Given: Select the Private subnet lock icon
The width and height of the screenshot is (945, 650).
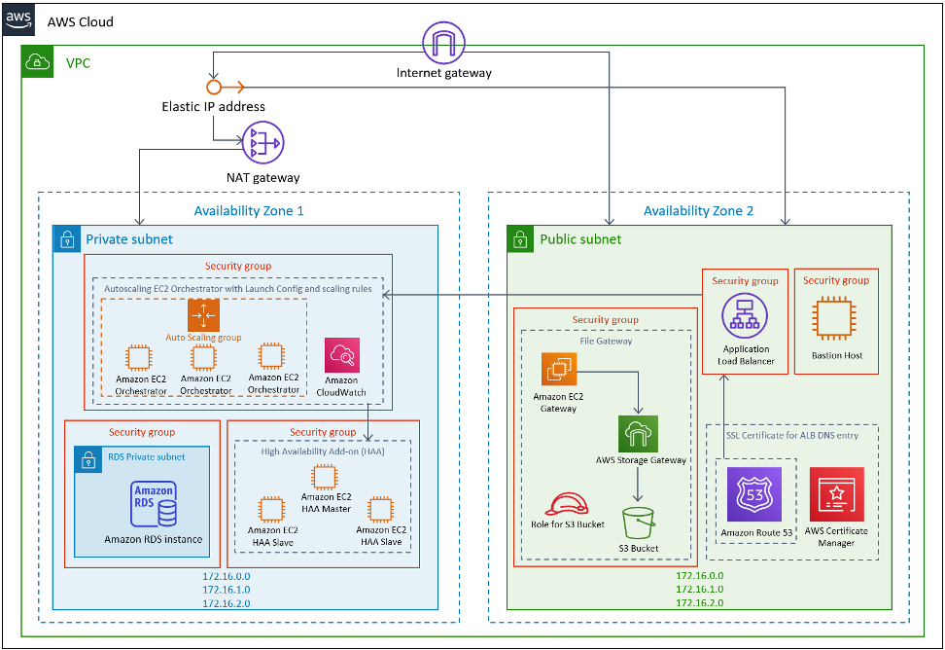Looking at the screenshot, I should (66, 239).
